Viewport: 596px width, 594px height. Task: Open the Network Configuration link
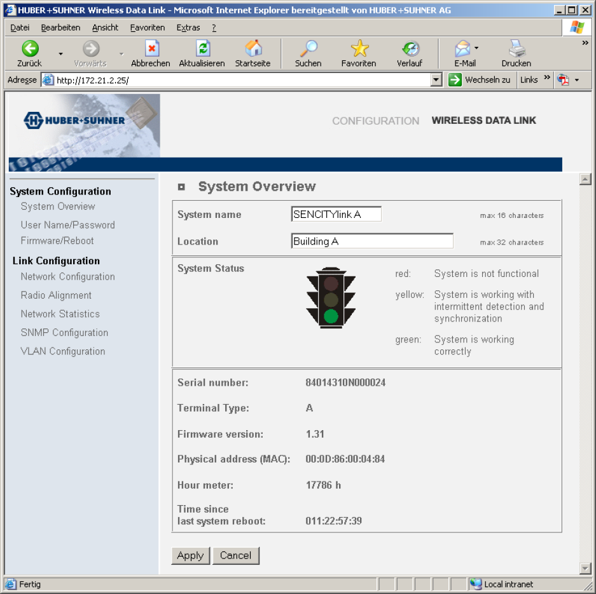click(x=67, y=277)
